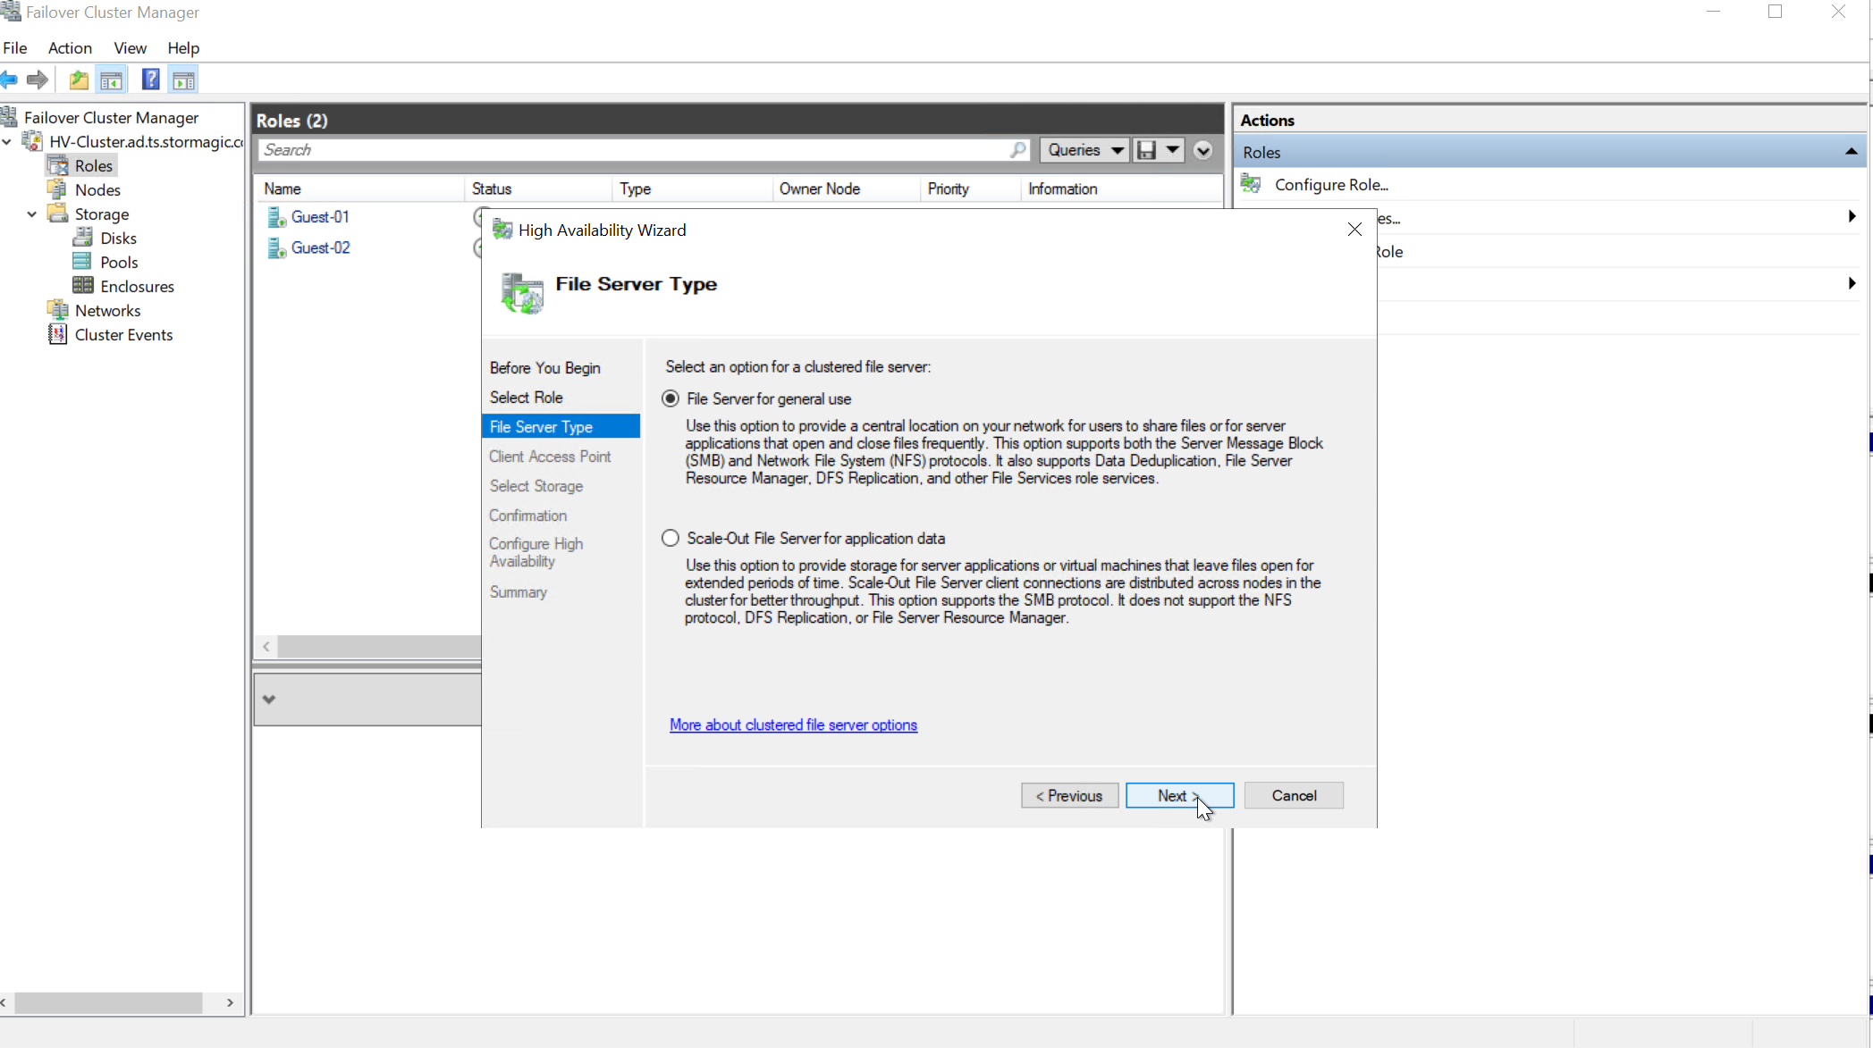This screenshot has width=1873, height=1048.
Task: Click the roles list scroll-left arrow
Action: point(266,646)
